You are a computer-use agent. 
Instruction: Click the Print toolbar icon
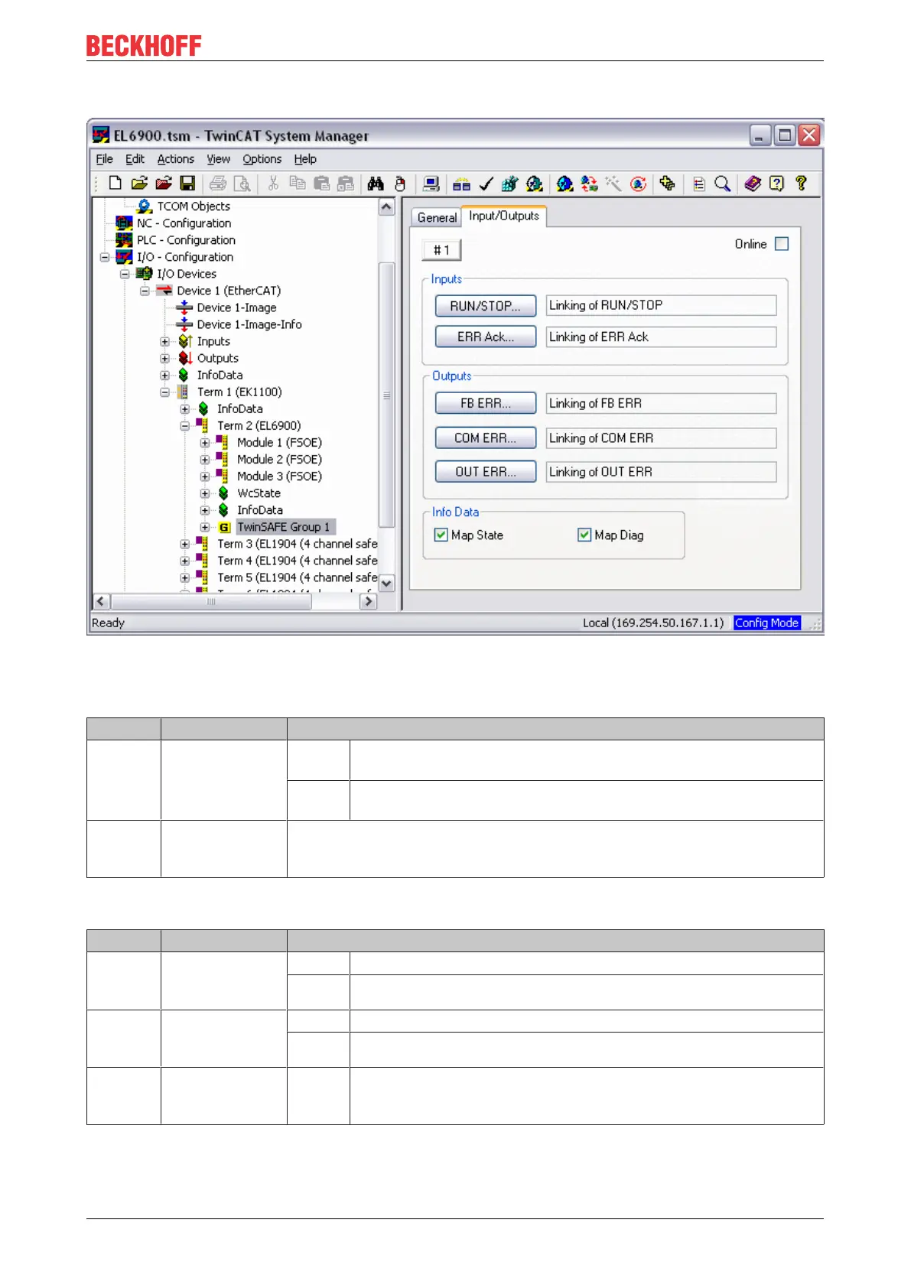[218, 183]
